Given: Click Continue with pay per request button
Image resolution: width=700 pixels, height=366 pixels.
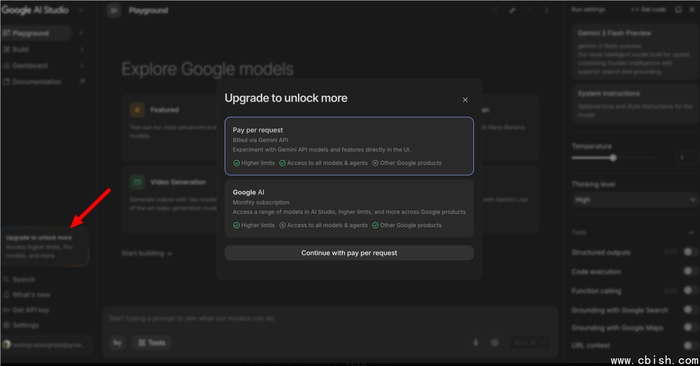Looking at the screenshot, I should click(349, 253).
